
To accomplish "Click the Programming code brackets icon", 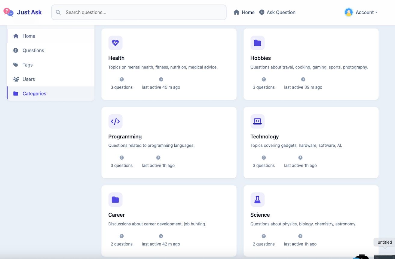I will click(115, 121).
